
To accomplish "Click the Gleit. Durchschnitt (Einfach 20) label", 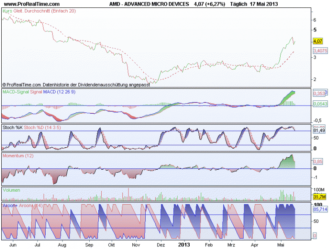I will (44, 11).
